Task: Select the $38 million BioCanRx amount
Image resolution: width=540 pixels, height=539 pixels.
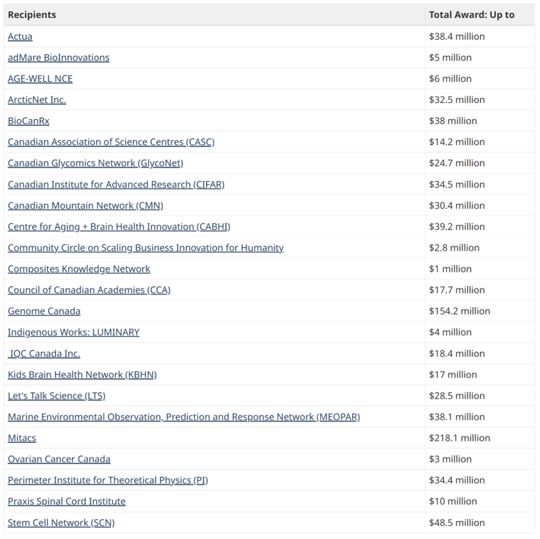Action: 453,121
